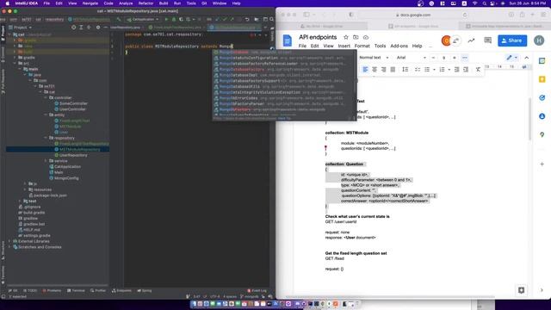Open Google Tasks in Docs side panel
The height and width of the screenshot is (310, 551).
[x=542, y=97]
